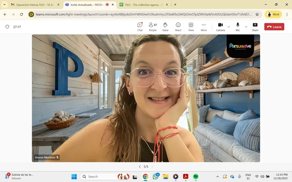Screen dimensions: 292x182
Task: Raise your hand in the meeting
Action: coord(165,27)
